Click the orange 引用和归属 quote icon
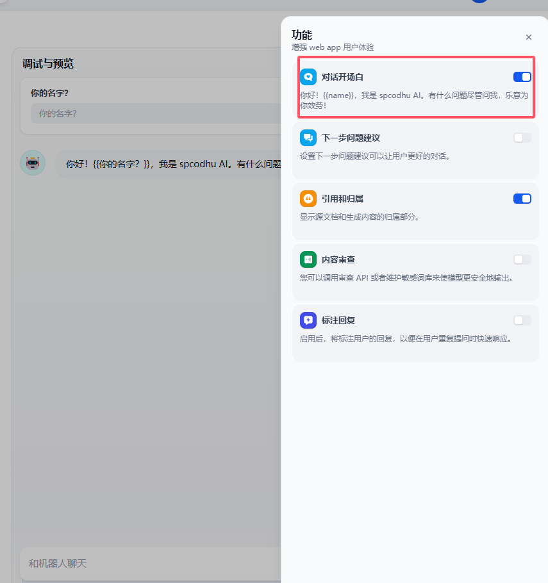This screenshot has width=548, height=583. 308,199
